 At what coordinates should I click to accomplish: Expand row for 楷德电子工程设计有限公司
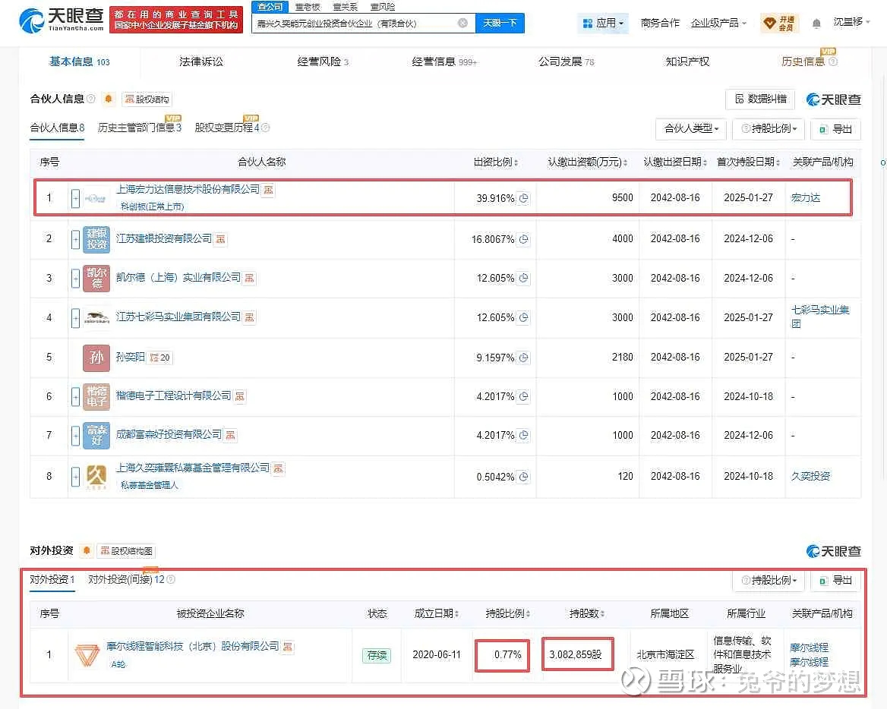coord(75,396)
